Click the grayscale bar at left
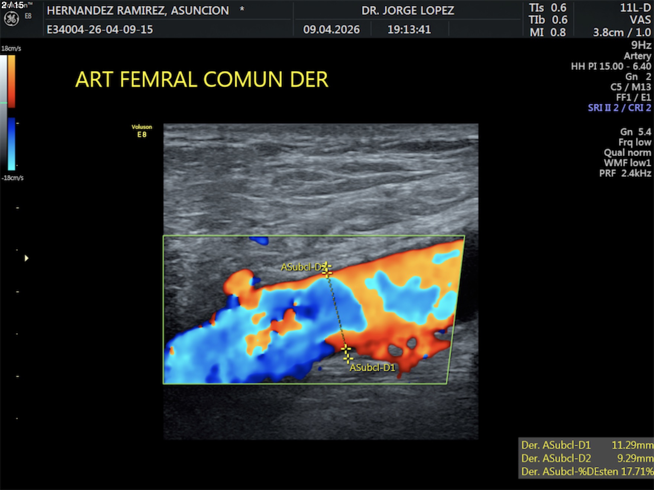 tap(3, 111)
